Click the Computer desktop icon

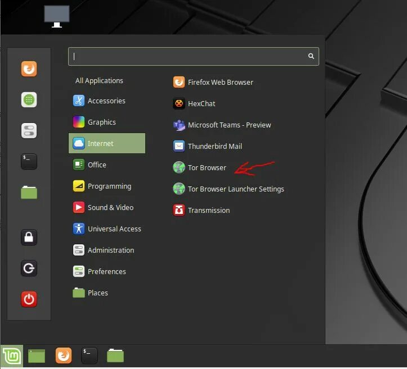[x=57, y=16]
